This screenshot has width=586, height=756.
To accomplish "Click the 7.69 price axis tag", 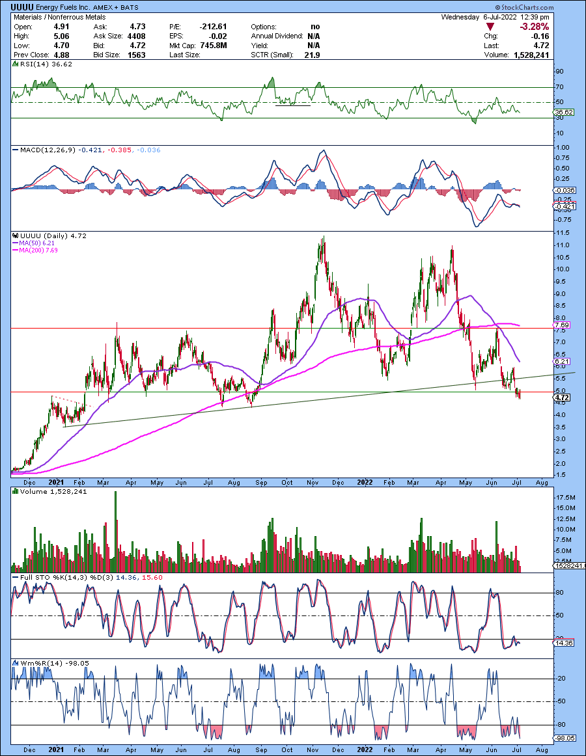I will [x=563, y=325].
